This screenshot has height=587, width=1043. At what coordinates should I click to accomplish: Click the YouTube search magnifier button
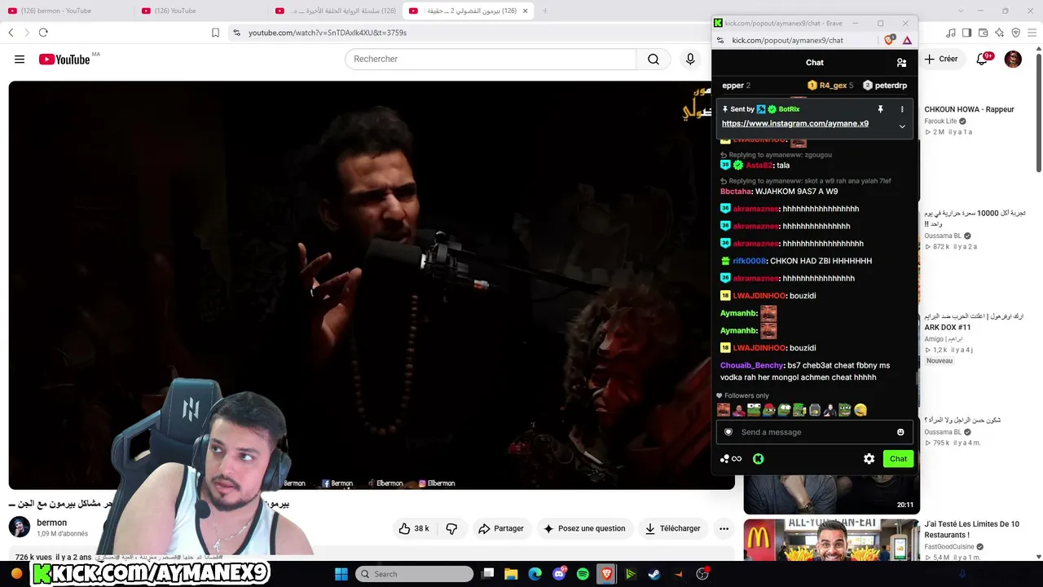(654, 60)
